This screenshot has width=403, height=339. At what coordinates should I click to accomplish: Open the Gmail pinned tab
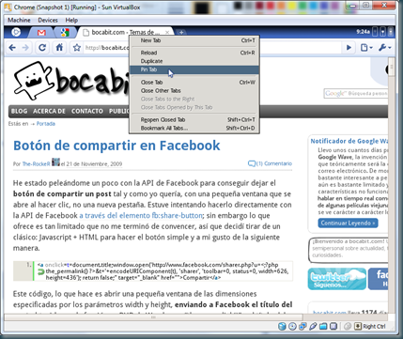[41, 32]
